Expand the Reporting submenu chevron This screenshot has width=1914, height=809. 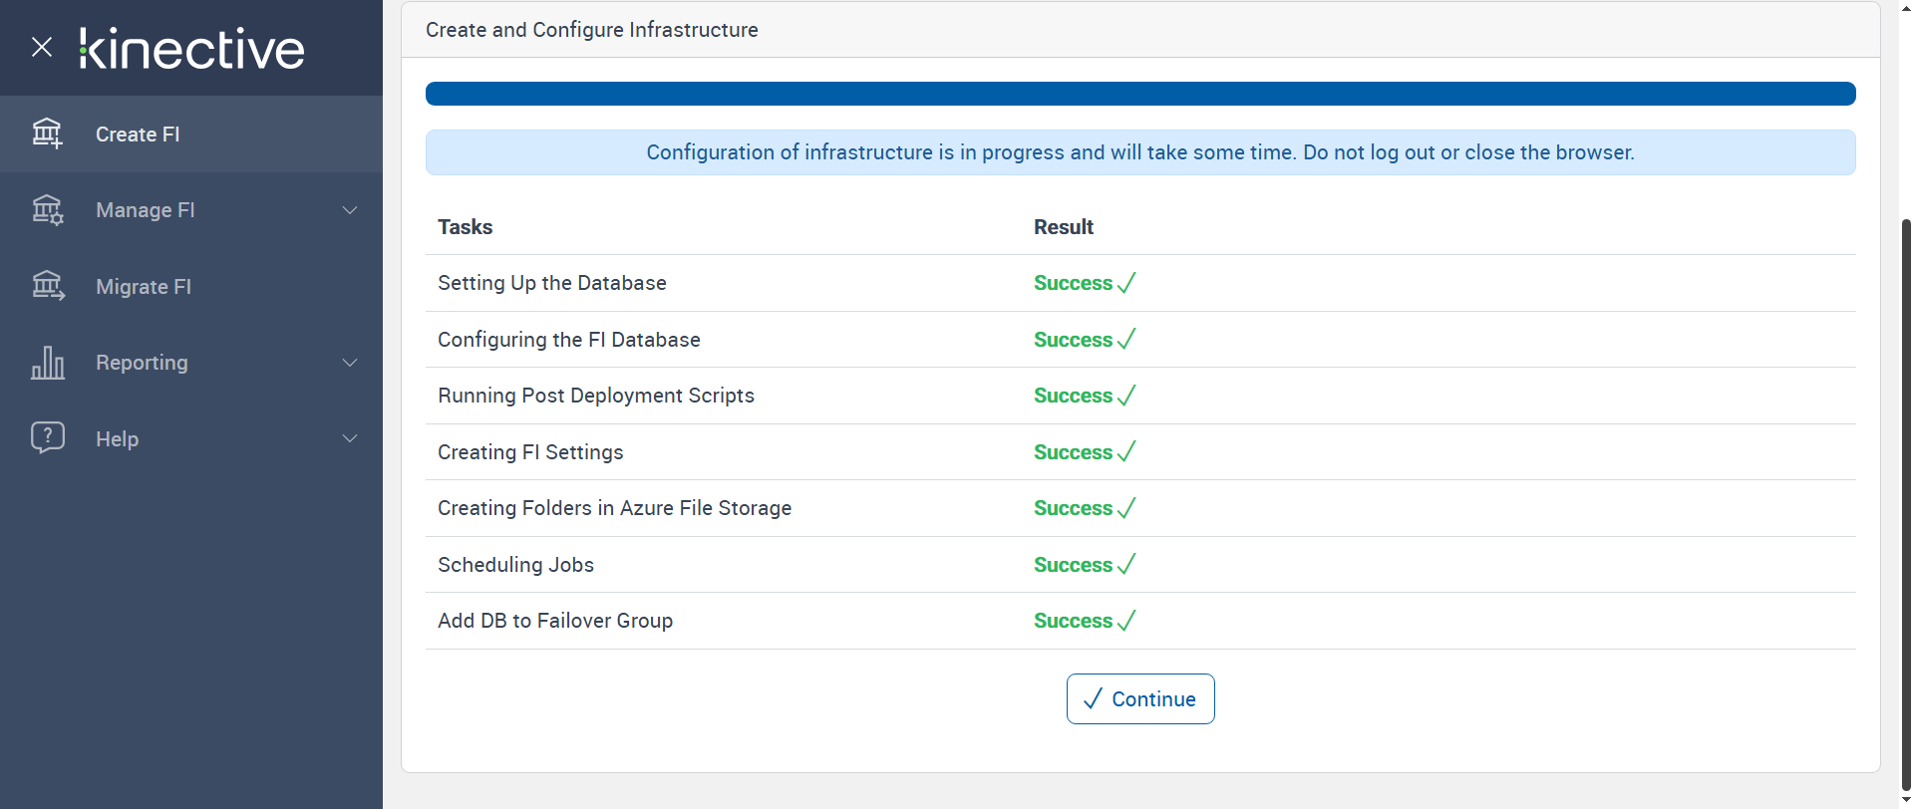350,363
